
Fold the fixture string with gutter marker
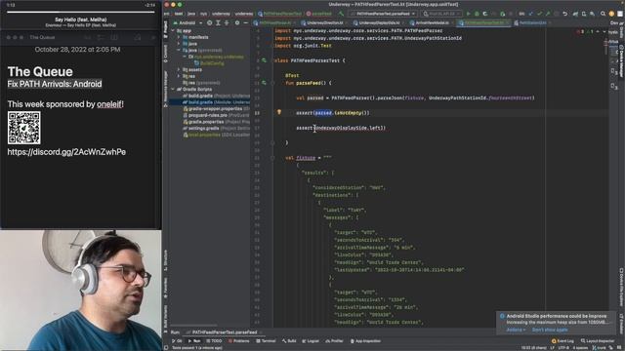pos(272,158)
